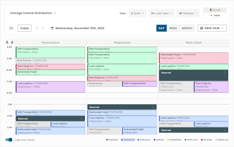Open the 24 Load Types dropdown
Image resolution: width=234 pixels, height=147 pixels.
point(161,13)
